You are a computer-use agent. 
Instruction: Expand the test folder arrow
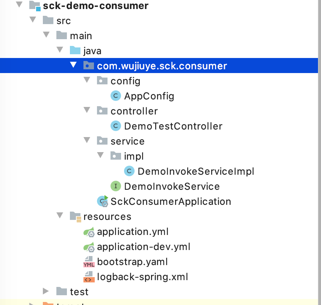tap(45, 291)
